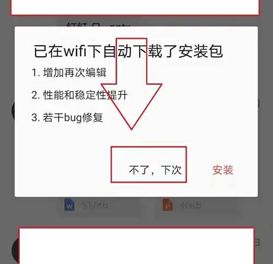This screenshot has width=273, height=264.
Task: Choose 不了，下次 to skip the update
Action: (155, 170)
